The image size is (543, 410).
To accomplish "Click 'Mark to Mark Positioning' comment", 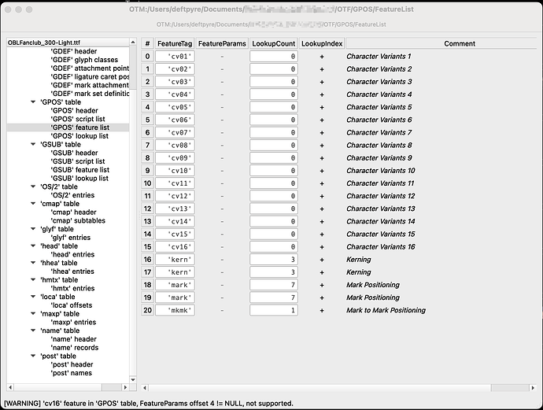I will [386, 310].
